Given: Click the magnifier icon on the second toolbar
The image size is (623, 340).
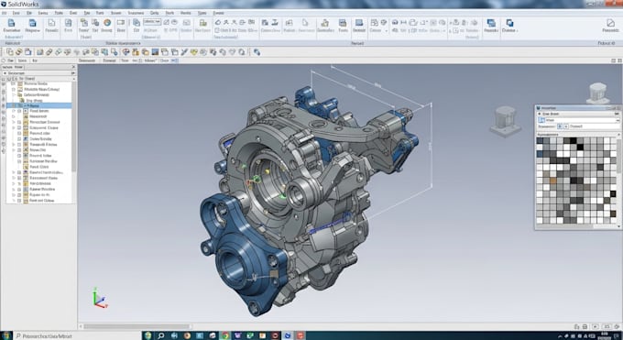Looking at the screenshot, I should tap(242, 52).
